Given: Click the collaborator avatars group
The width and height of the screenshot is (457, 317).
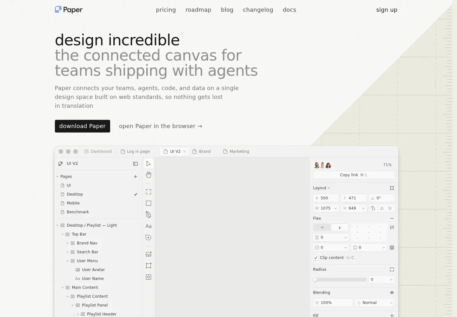Looking at the screenshot, I should click(322, 165).
